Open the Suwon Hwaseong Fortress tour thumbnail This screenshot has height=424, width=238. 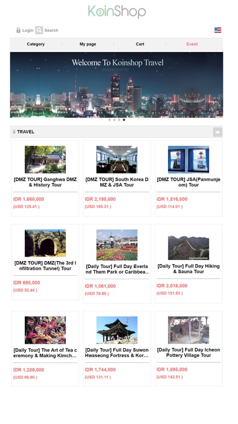click(x=117, y=330)
